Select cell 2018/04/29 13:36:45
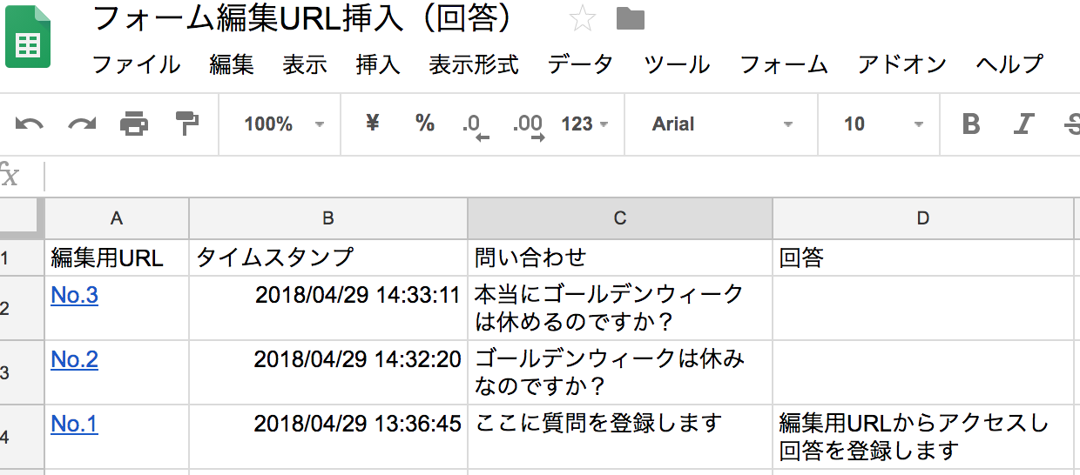1080x475 pixels. (328, 437)
